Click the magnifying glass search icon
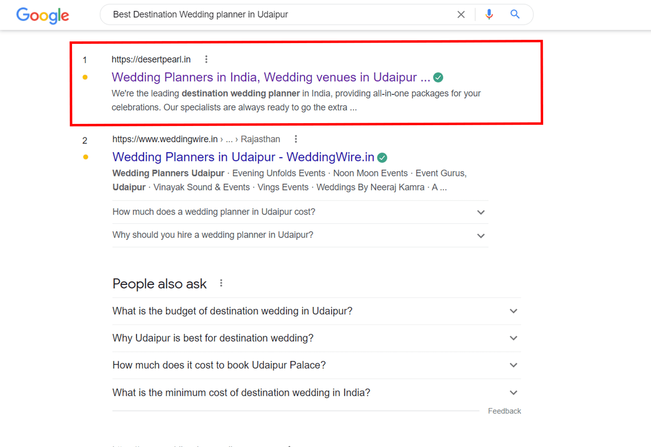Viewport: 651px width, 447px height. [x=515, y=15]
